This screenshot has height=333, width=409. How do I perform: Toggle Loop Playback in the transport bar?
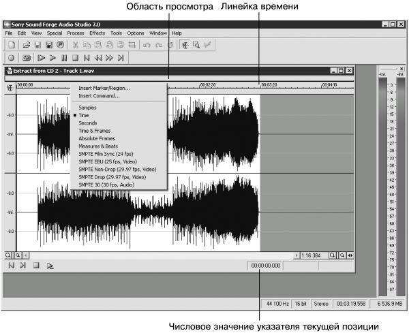(27, 58)
